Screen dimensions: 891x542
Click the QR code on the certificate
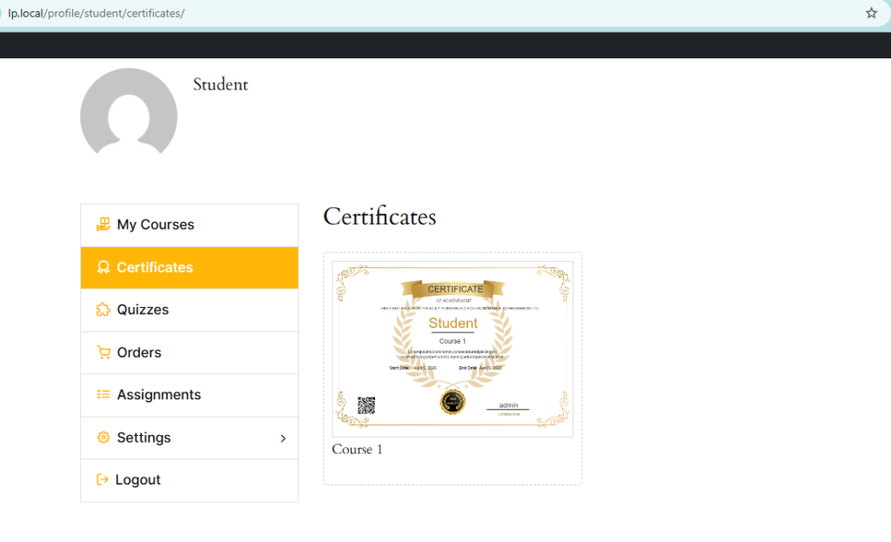tap(366, 405)
